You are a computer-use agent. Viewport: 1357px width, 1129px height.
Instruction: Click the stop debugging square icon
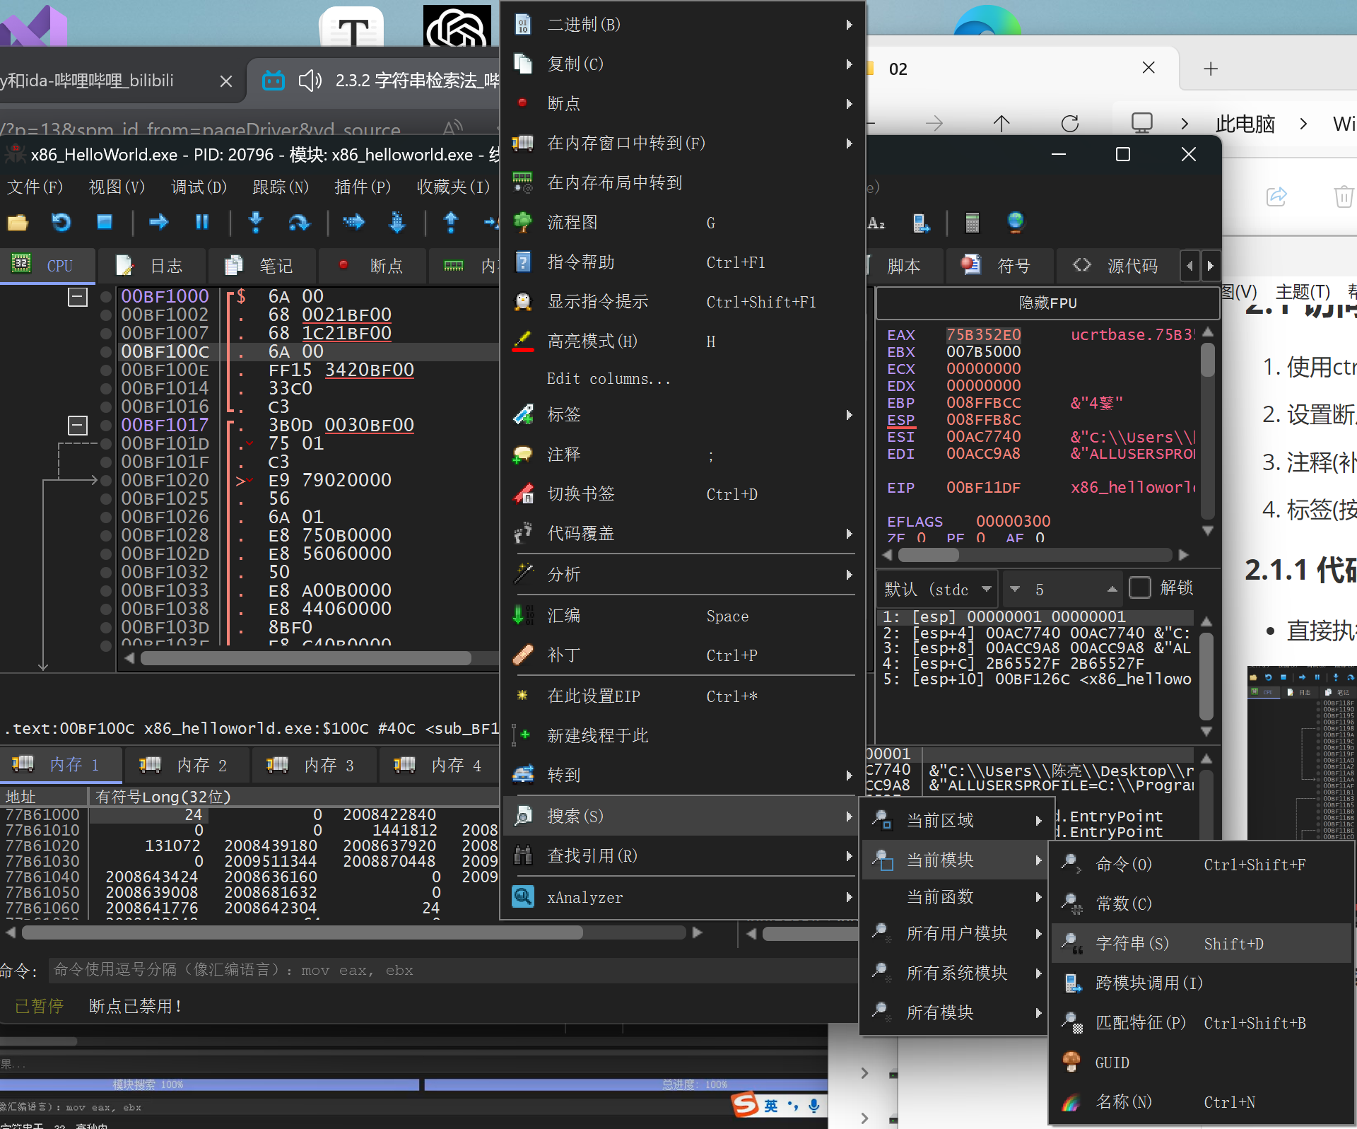[x=105, y=223]
